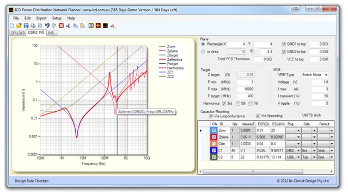The width and height of the screenshot is (348, 196).
Task: Toggle Via Loop Inductance checkbox
Action: click(x=211, y=116)
